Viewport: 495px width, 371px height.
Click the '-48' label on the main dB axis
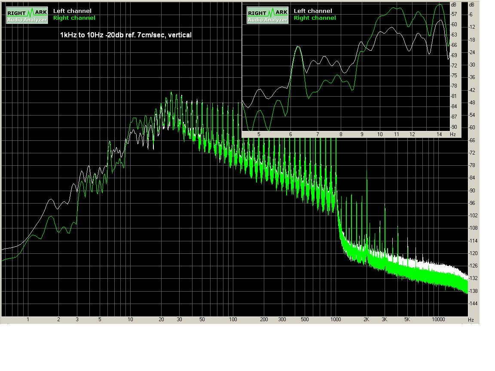pyautogui.click(x=472, y=103)
